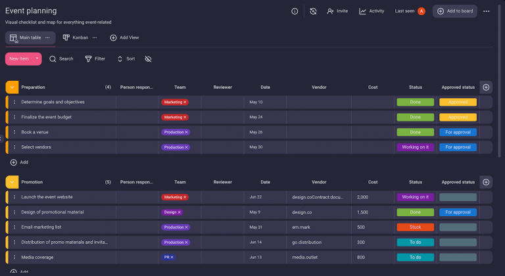The width and height of the screenshot is (505, 276).
Task: Open the three-dot board options menu
Action: 486,11
